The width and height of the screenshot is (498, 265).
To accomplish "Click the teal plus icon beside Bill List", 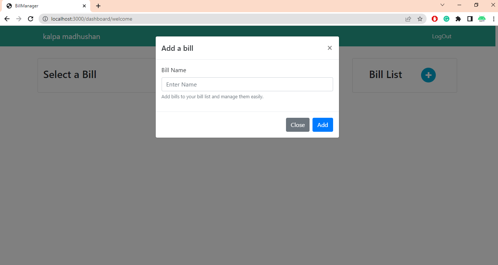I will pos(428,75).
